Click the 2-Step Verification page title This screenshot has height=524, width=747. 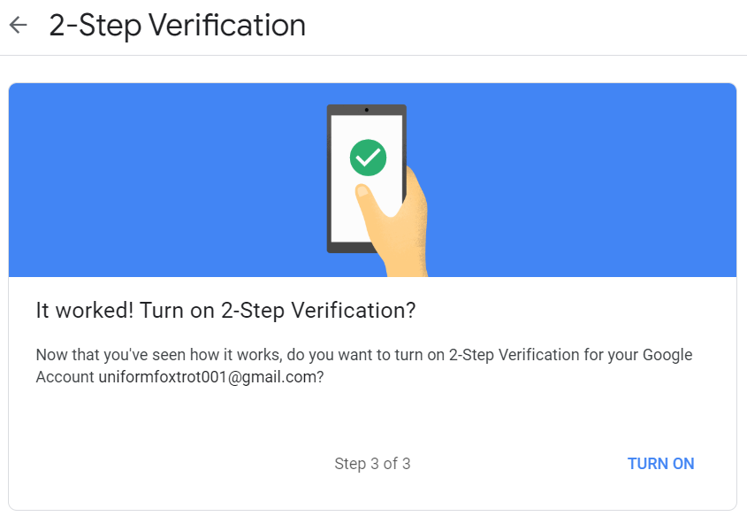tap(177, 26)
